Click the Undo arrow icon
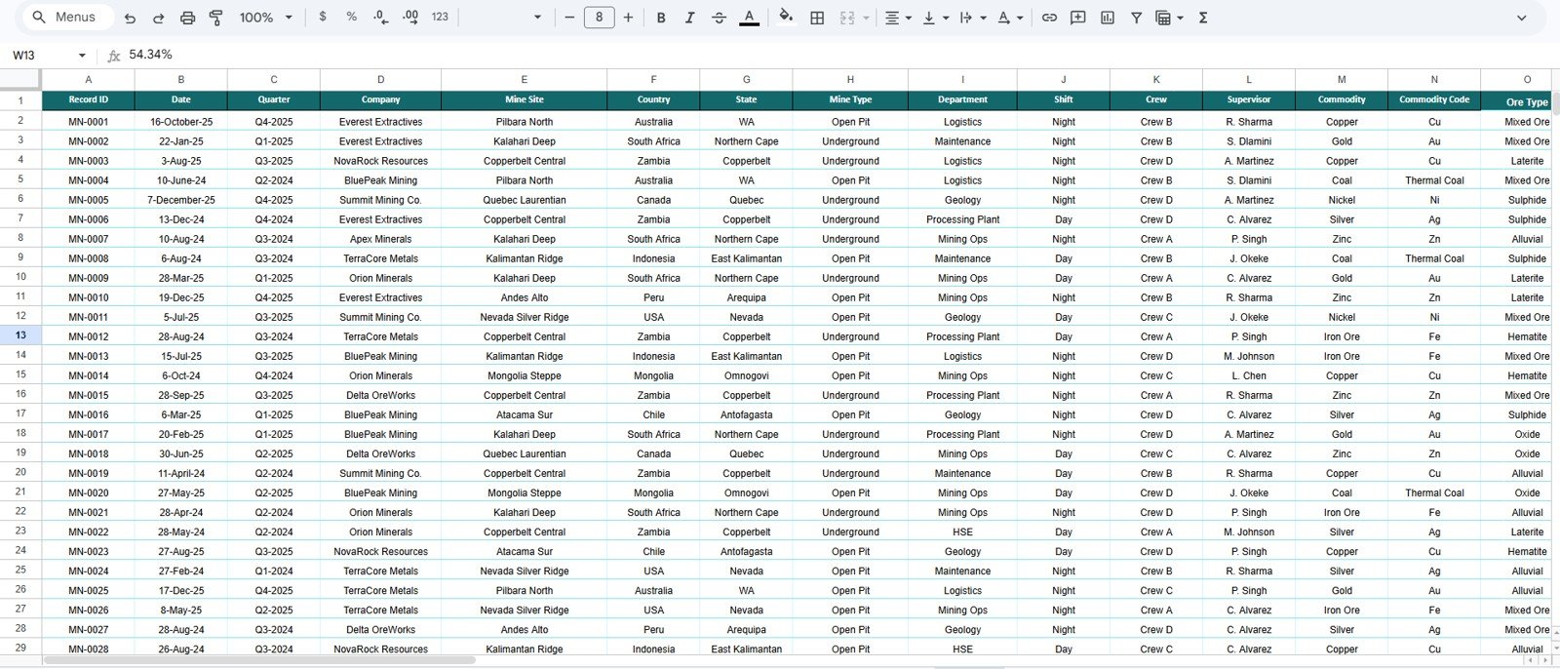1560x669 pixels. (130, 18)
